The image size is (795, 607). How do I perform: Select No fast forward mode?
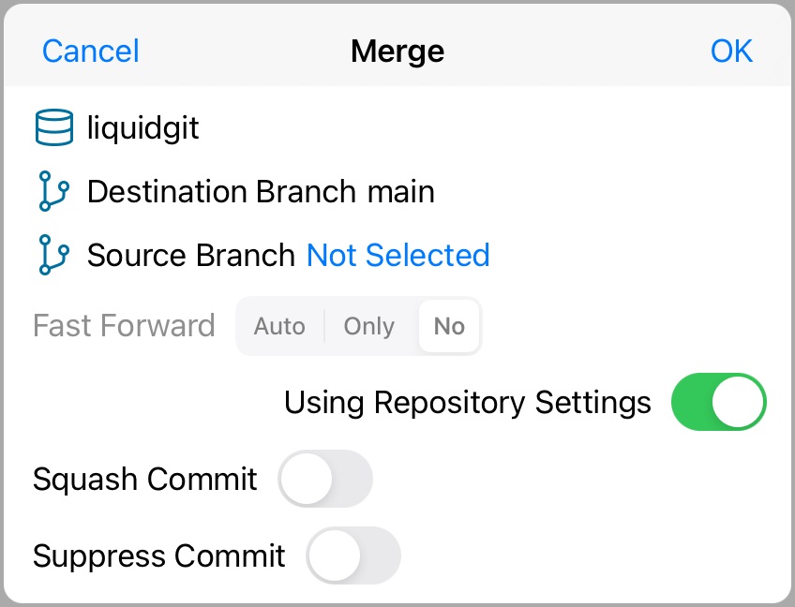[448, 326]
